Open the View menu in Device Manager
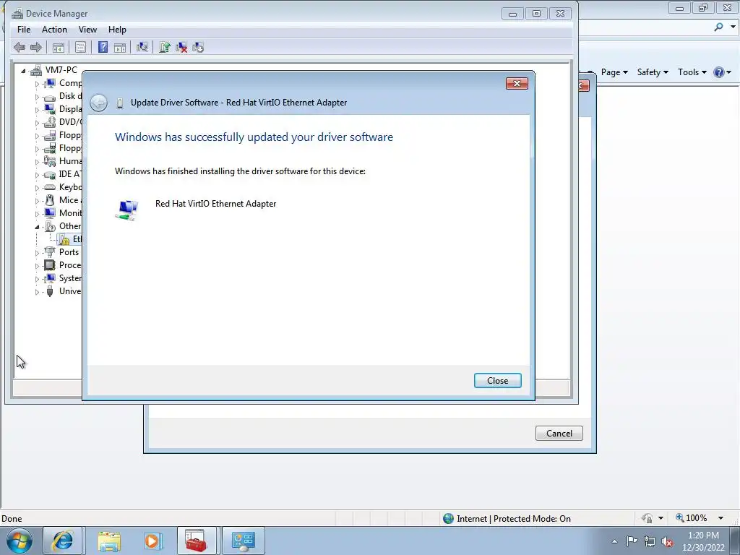 (87, 29)
